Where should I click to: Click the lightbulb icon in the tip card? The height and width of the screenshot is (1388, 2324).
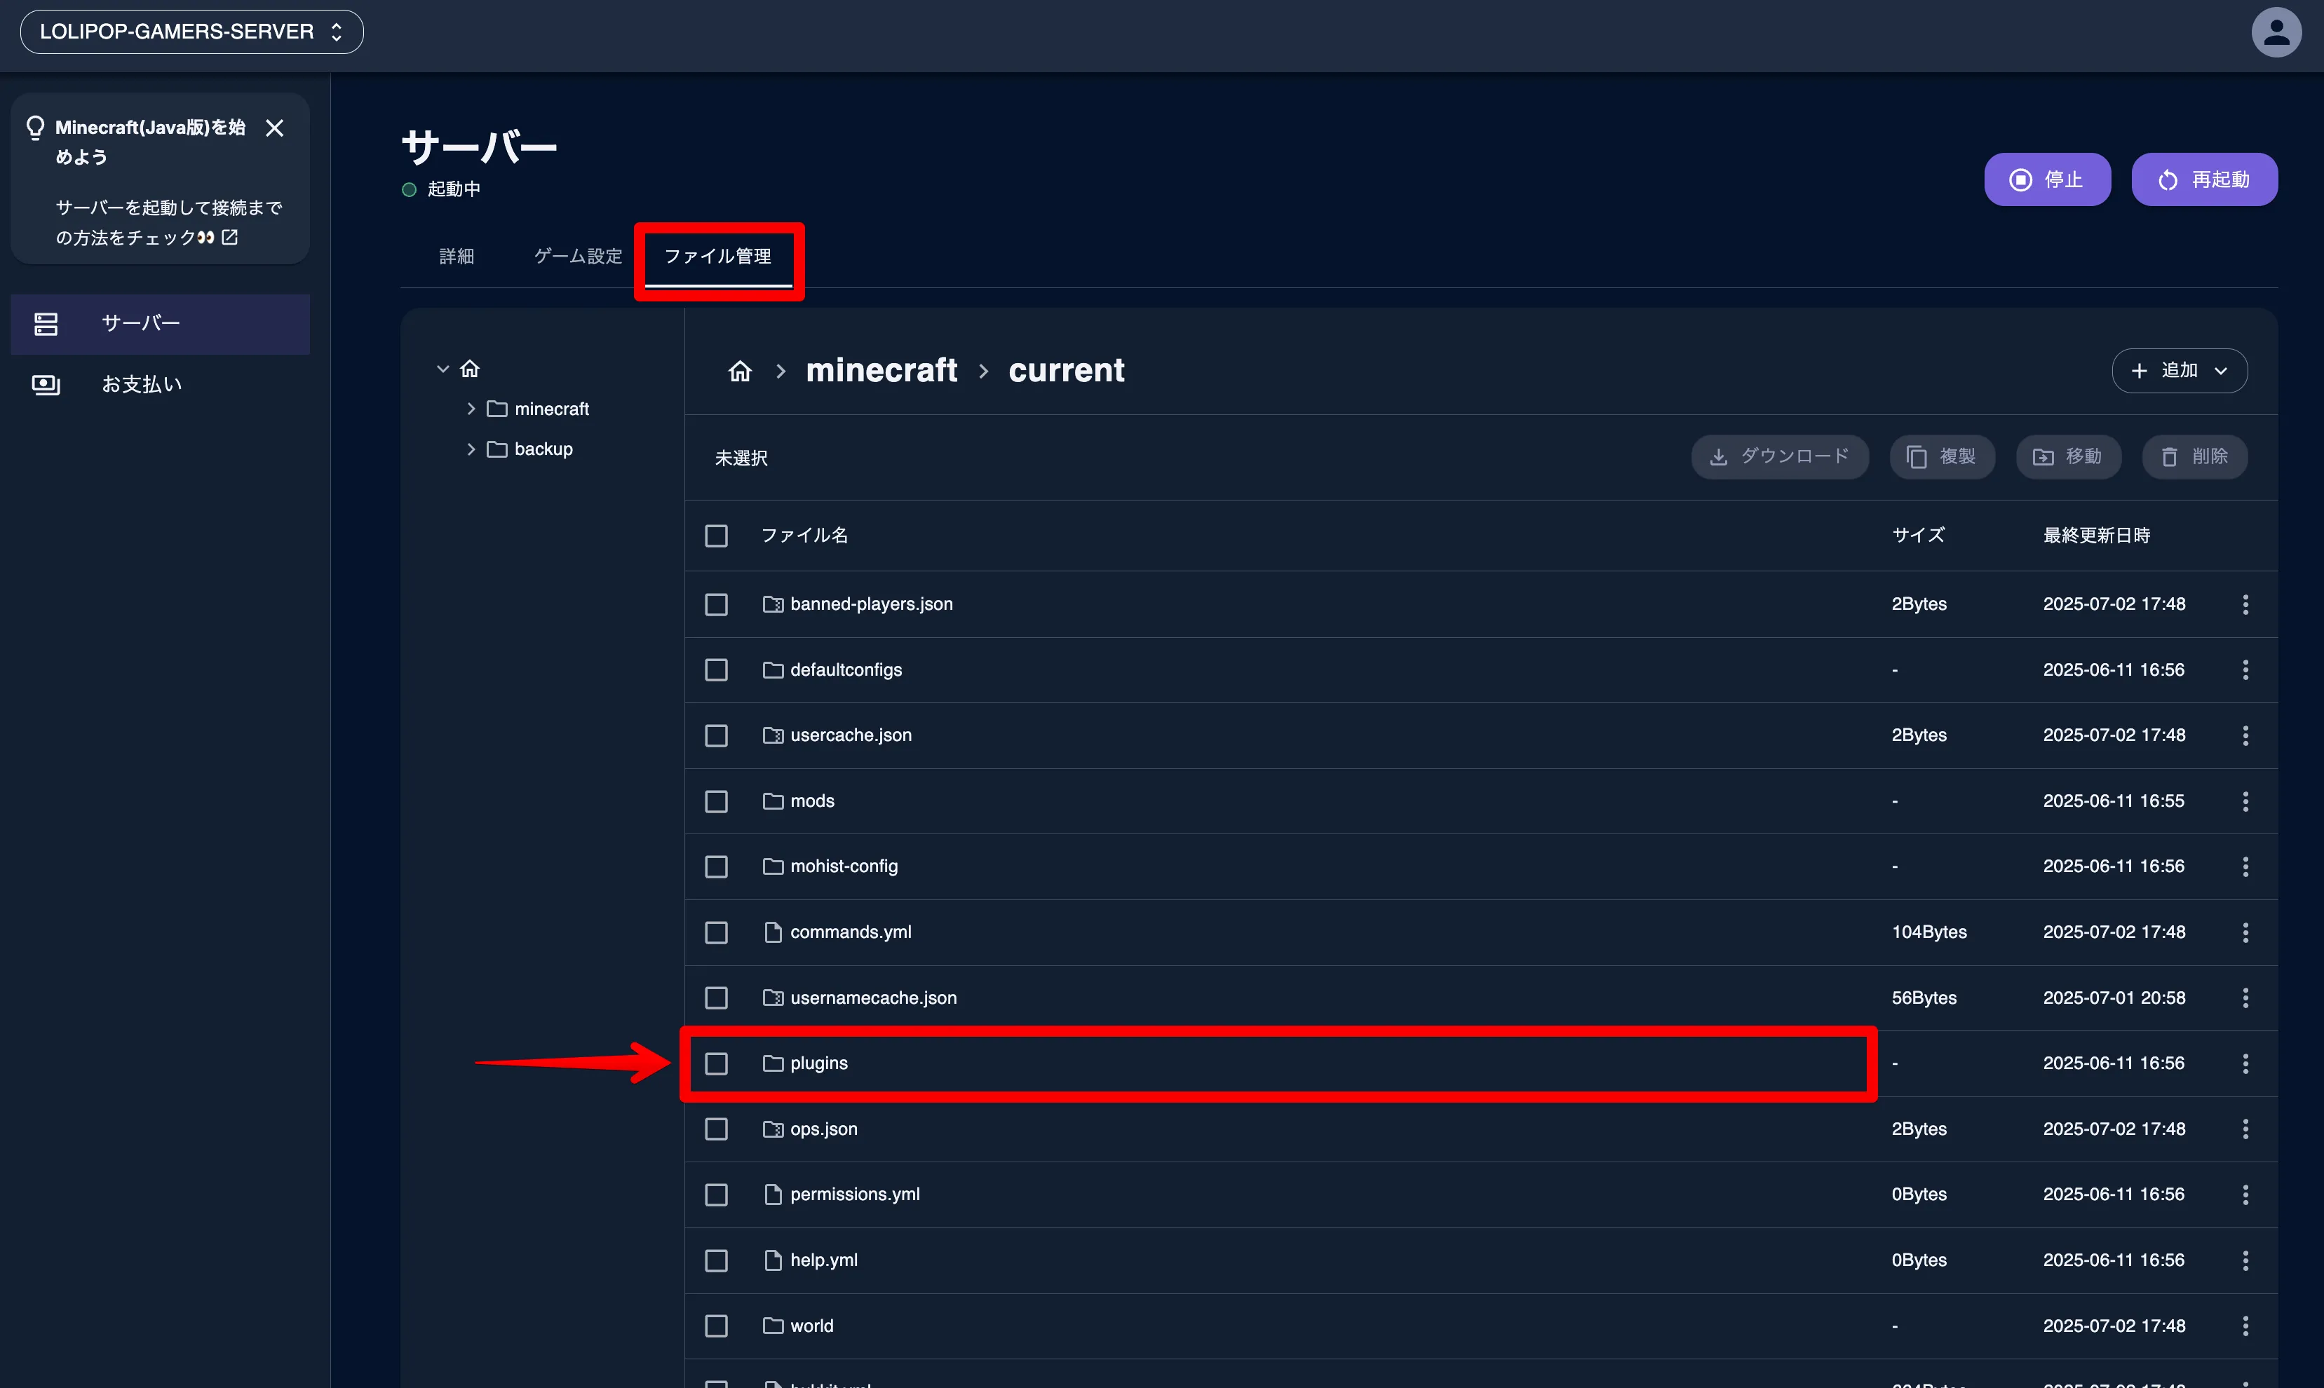tap(36, 127)
